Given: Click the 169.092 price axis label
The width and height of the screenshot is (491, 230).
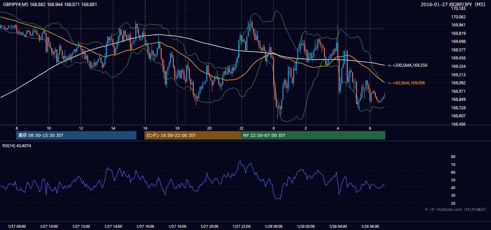Looking at the screenshot, I should click(x=458, y=83).
